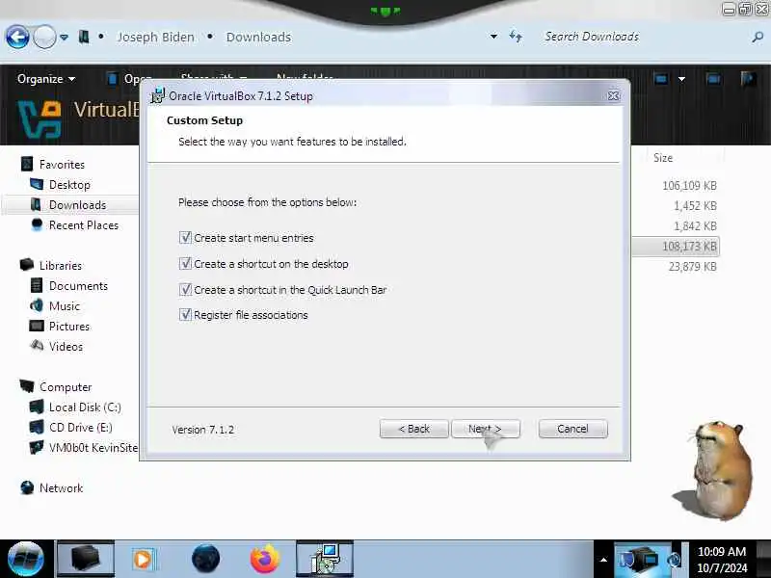Toggle Create start menu entries checkbox
This screenshot has height=578, width=771.
pos(185,238)
